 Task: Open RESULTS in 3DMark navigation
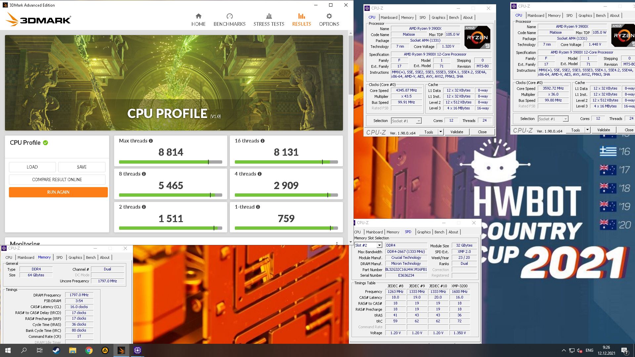click(x=302, y=20)
